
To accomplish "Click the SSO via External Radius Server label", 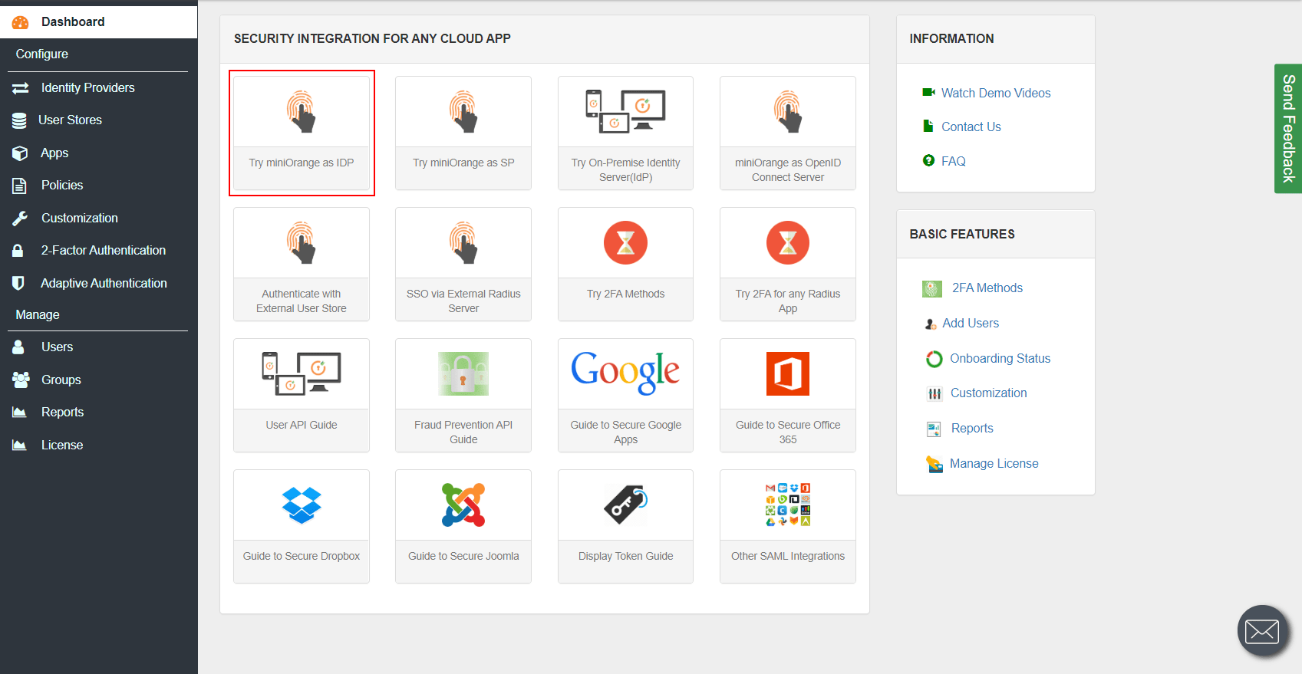I will (463, 301).
